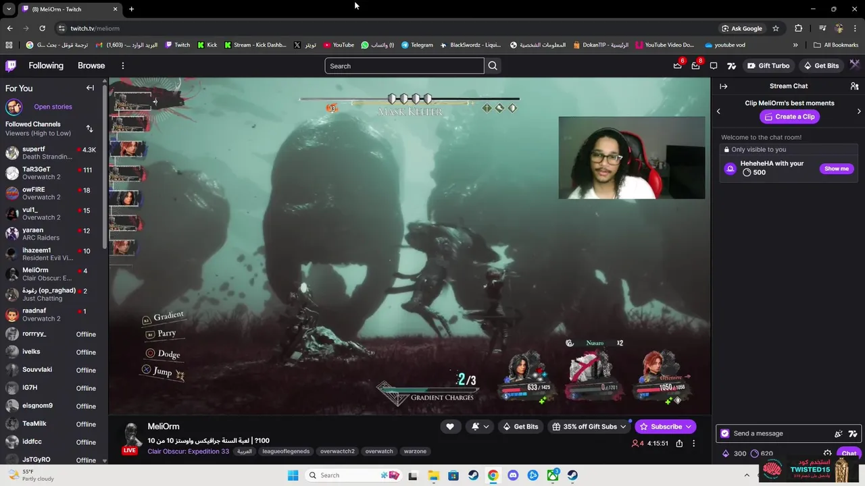
Task: Click the search magnifier button
Action: point(493,65)
